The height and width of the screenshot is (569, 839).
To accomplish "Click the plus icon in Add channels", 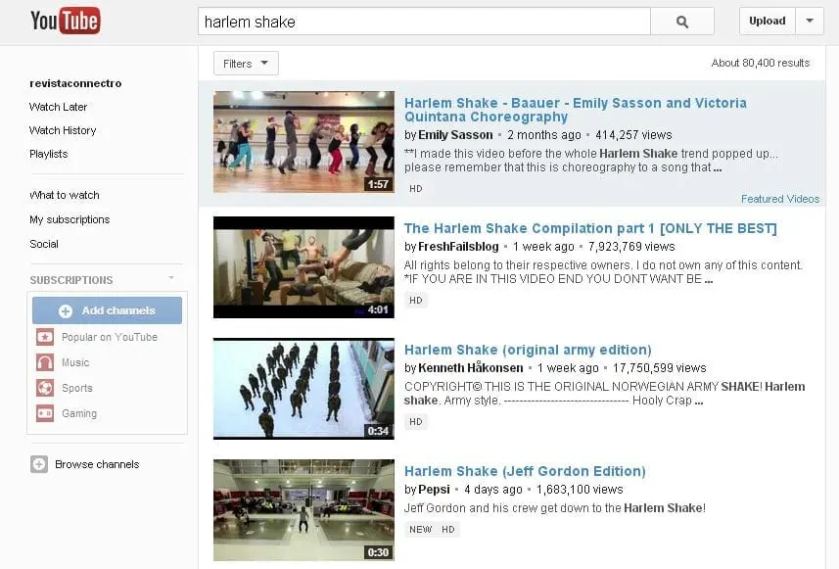I will (x=66, y=311).
